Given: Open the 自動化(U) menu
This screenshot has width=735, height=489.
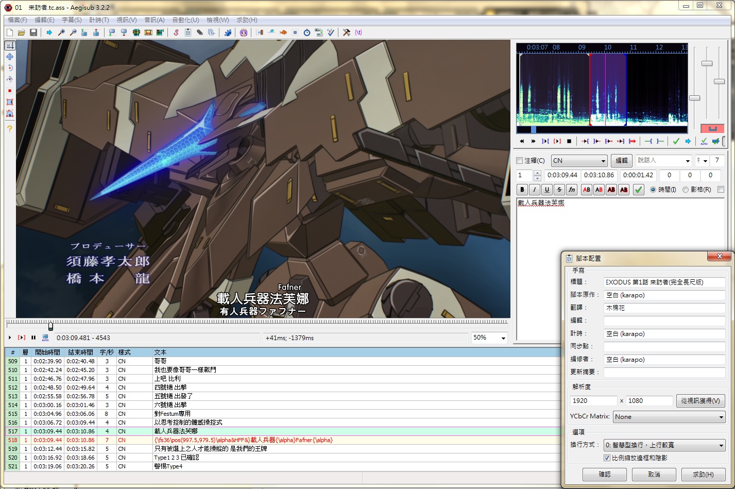Looking at the screenshot, I should tap(185, 20).
